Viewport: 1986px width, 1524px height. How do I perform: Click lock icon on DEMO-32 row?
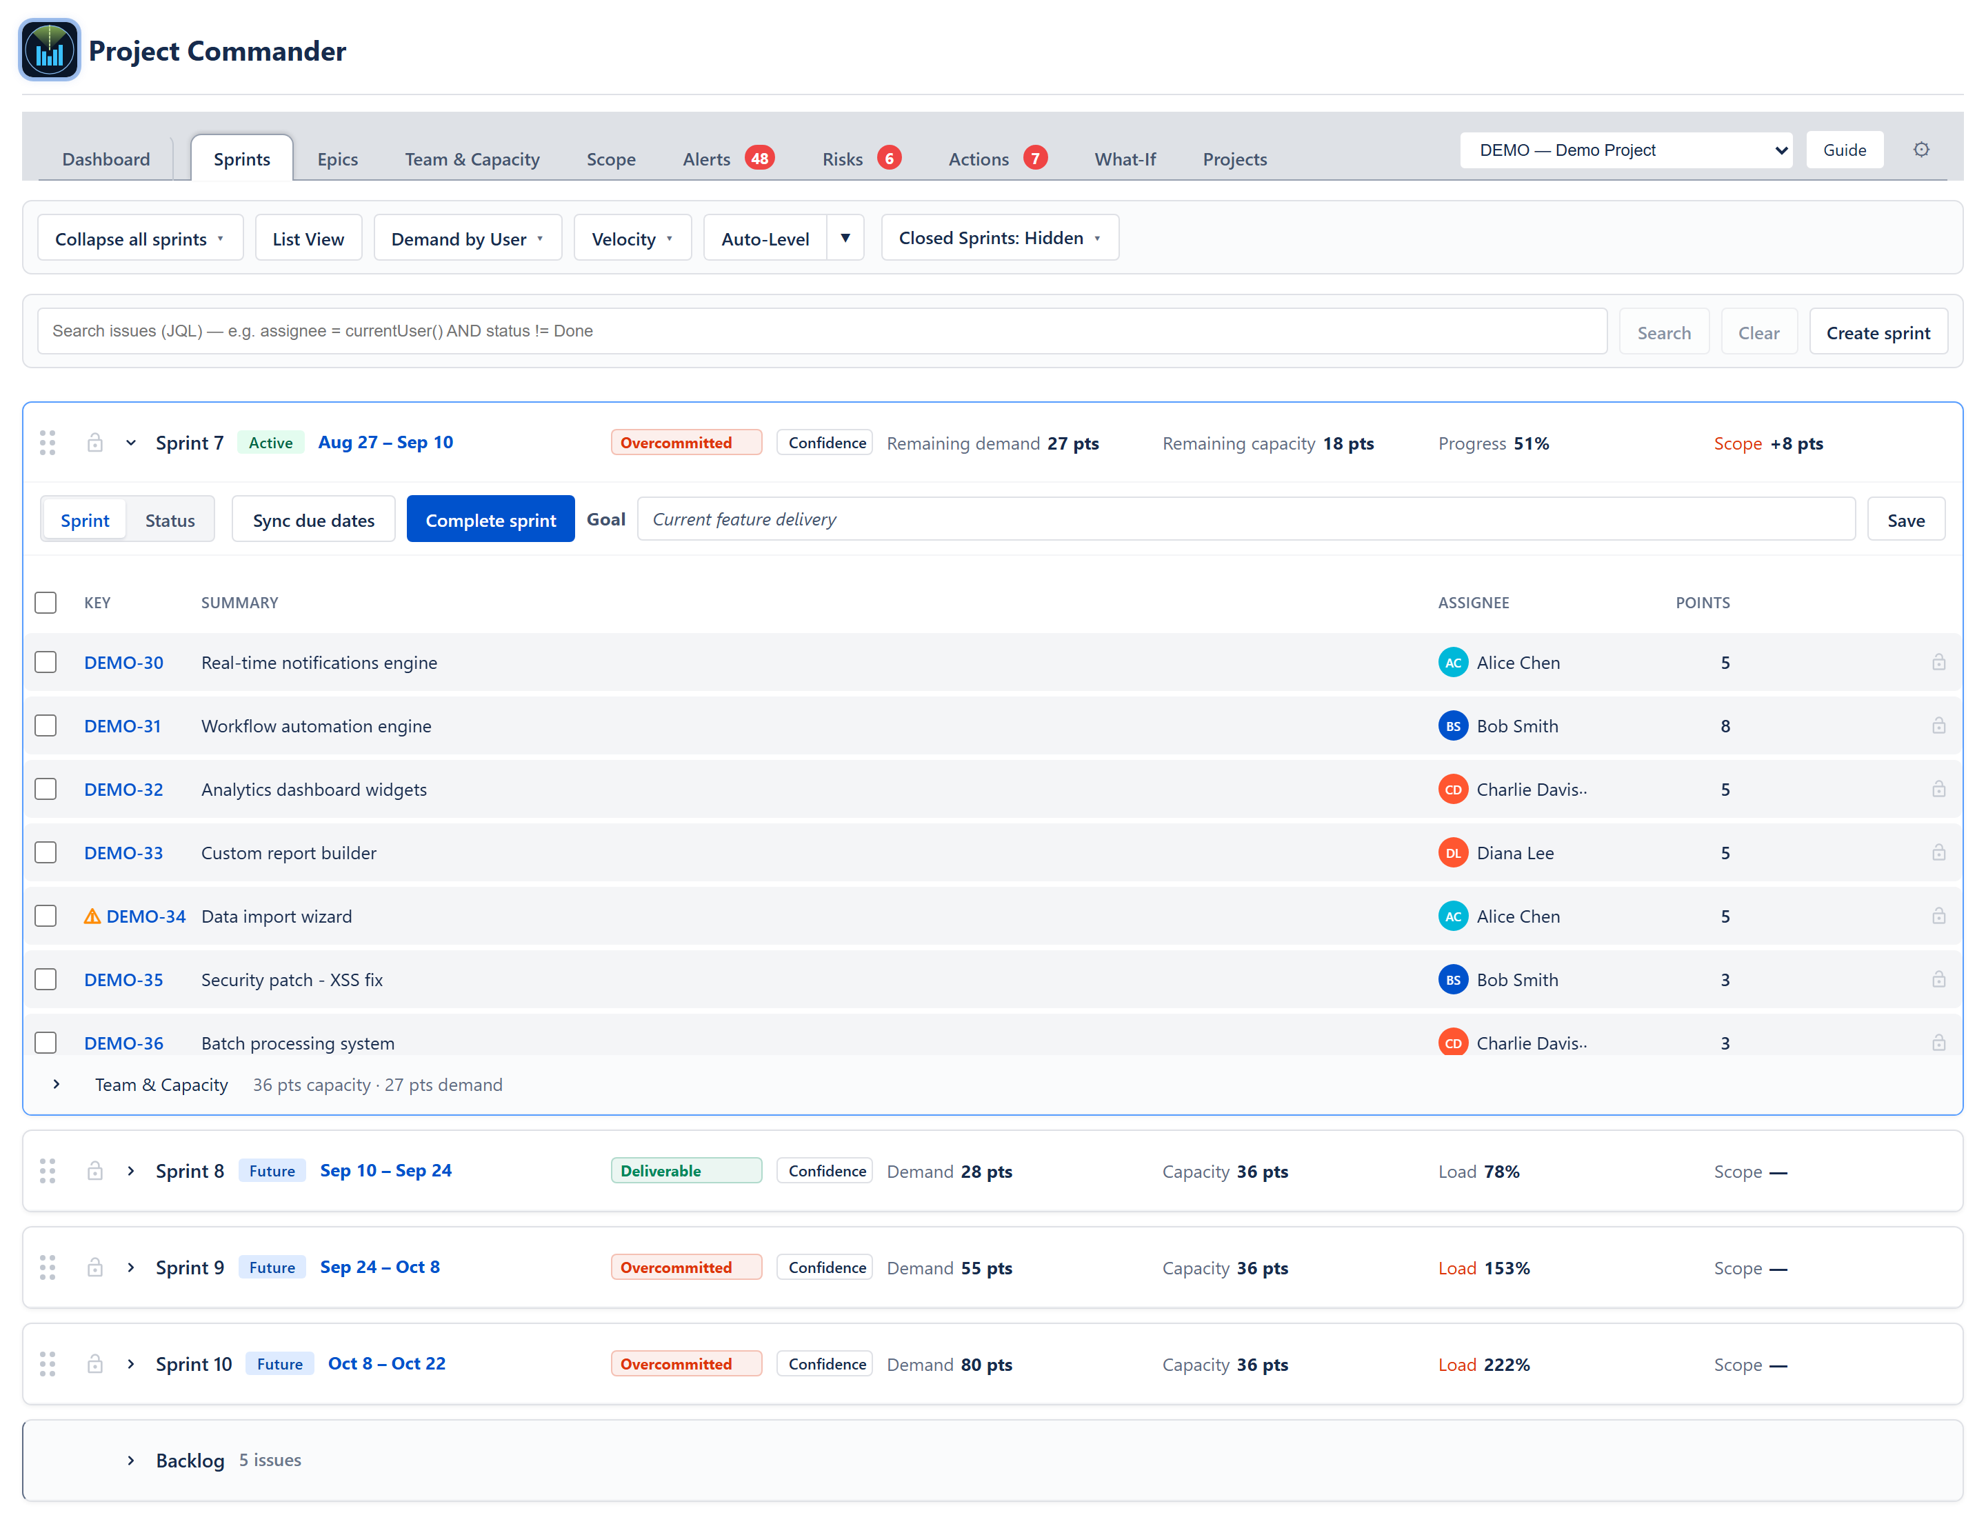pos(1938,789)
